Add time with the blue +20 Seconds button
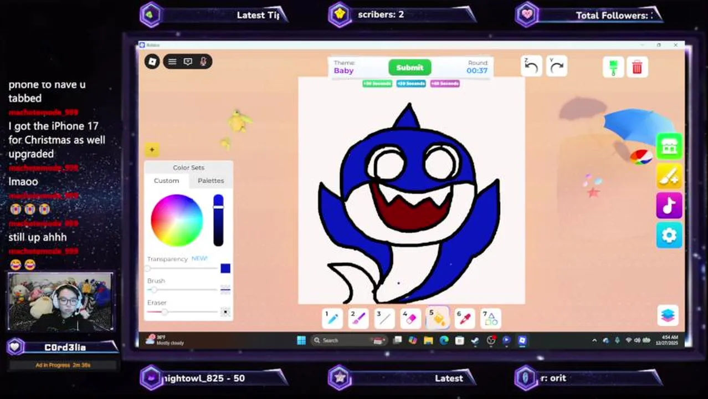 pyautogui.click(x=411, y=84)
